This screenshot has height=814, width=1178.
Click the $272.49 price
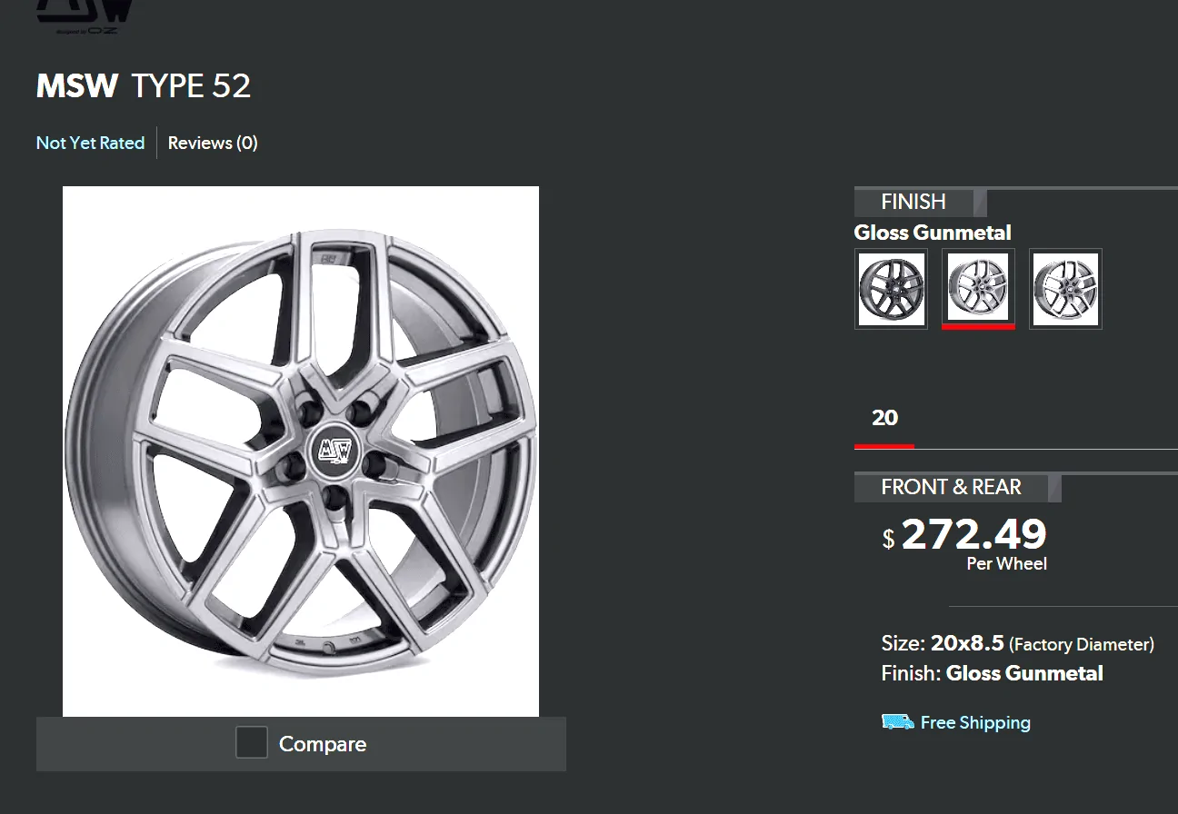(x=964, y=534)
